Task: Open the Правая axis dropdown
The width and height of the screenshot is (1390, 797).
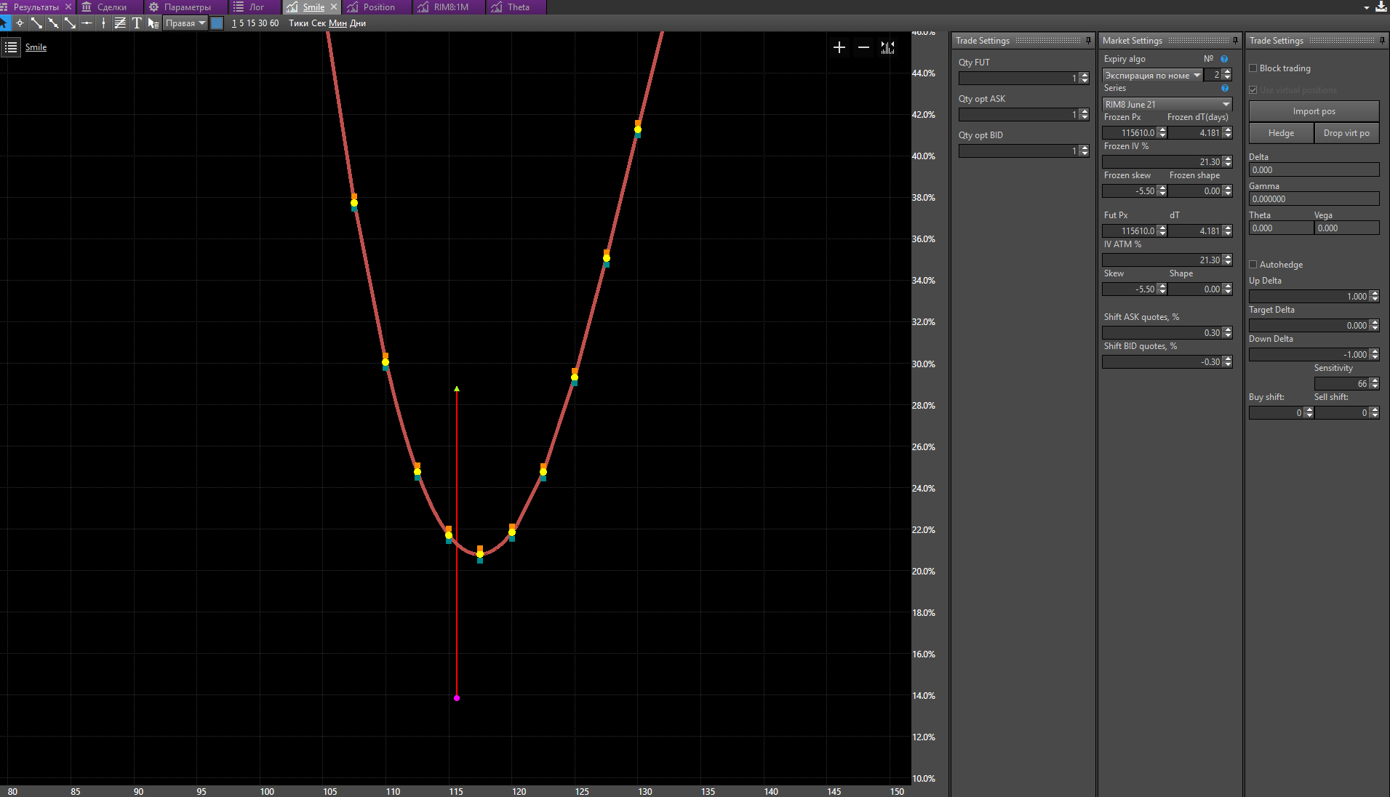Action: [185, 23]
